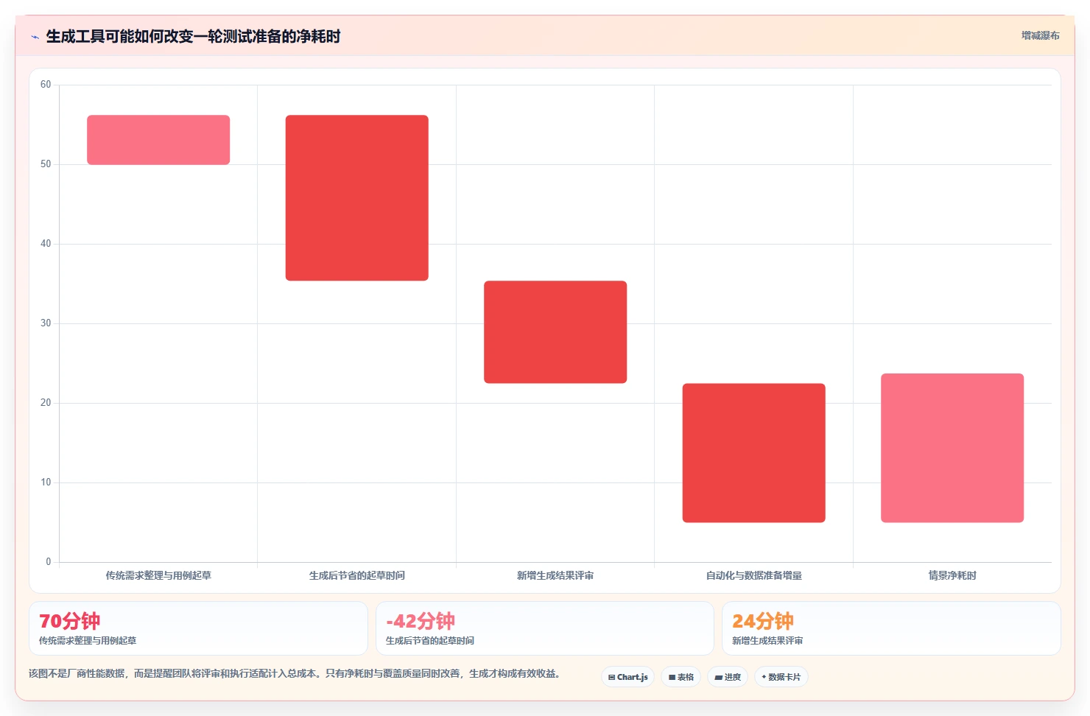Click y-axis value 50
This screenshot has height=716, width=1090.
coord(46,164)
